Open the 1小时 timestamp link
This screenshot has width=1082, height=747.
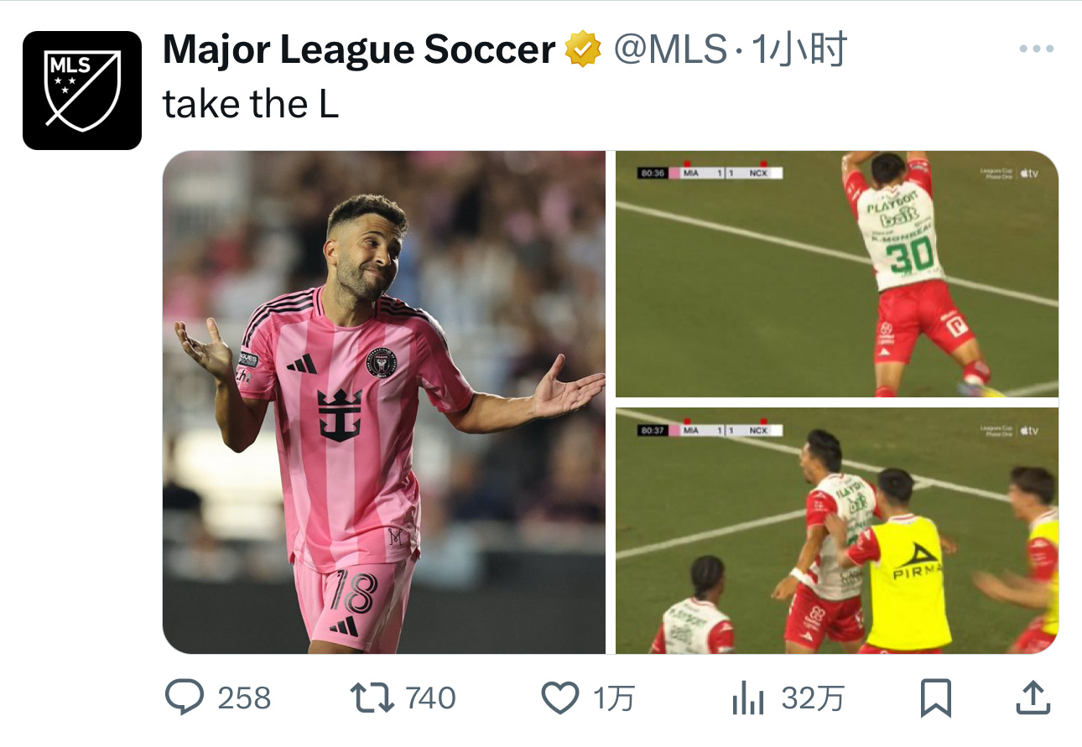[x=798, y=50]
